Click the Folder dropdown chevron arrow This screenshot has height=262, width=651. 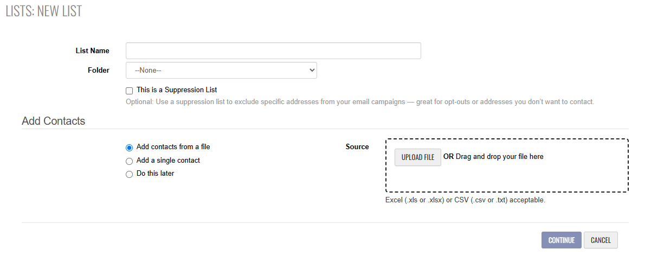click(312, 70)
